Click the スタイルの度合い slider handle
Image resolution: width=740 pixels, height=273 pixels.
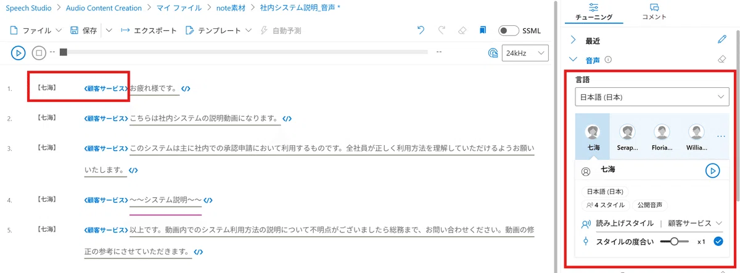click(x=675, y=242)
